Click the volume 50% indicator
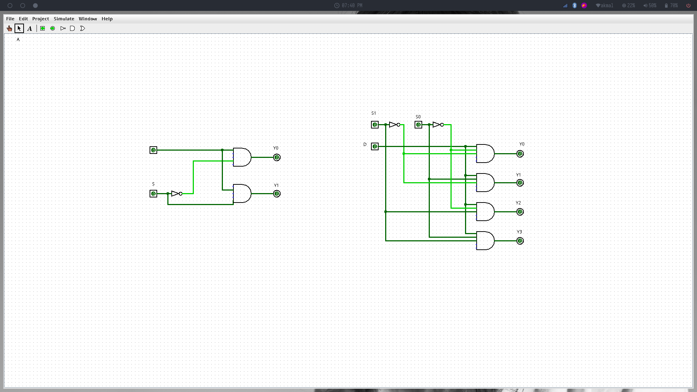 click(x=650, y=5)
